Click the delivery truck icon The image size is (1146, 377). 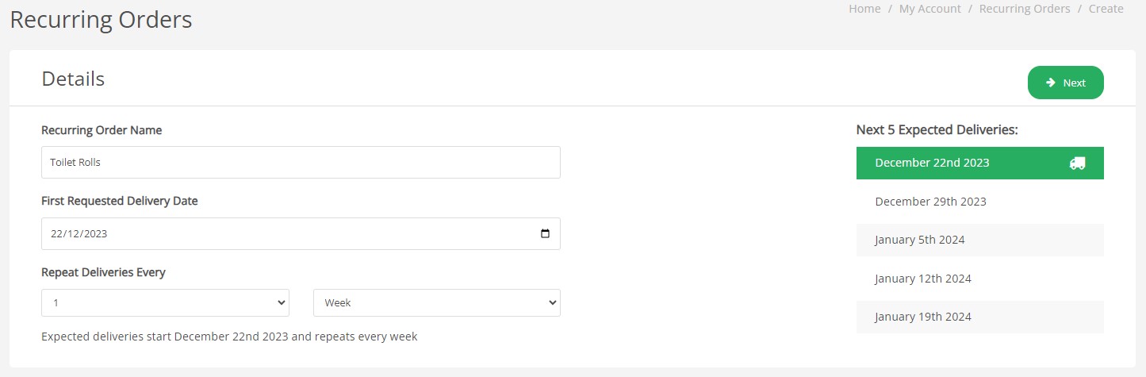1077,163
